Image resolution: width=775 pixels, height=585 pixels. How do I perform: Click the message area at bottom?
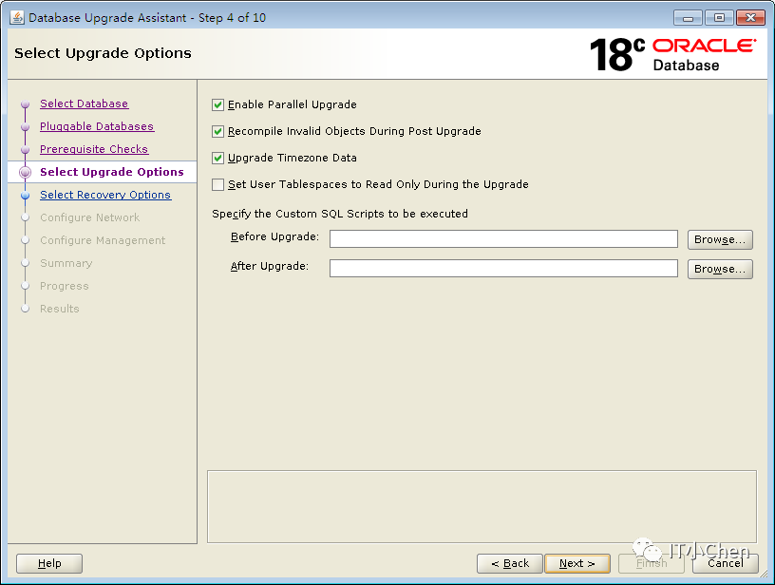(x=482, y=507)
